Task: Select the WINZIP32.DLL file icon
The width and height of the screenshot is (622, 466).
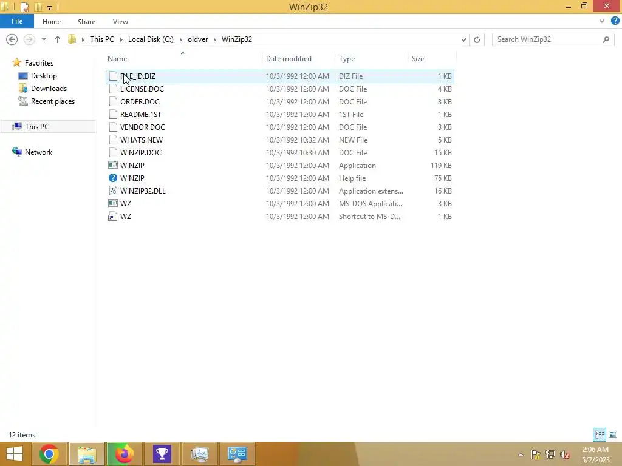Action: pos(113,191)
